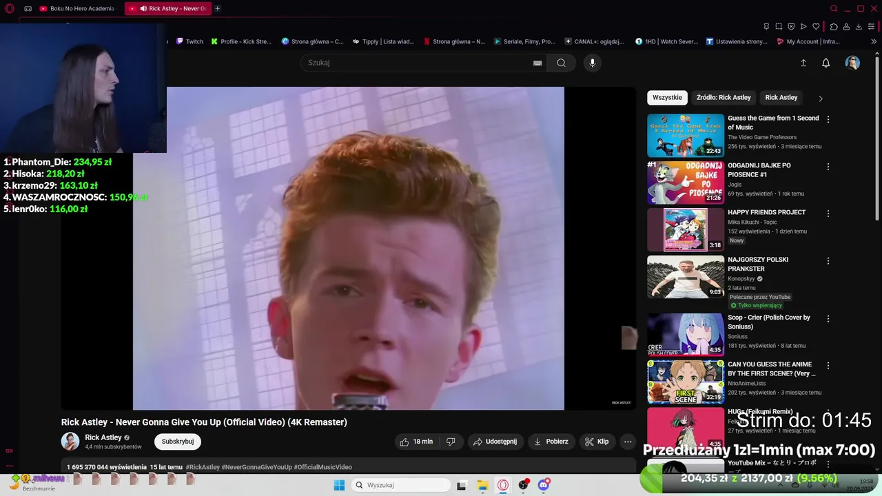Open Discord from the taskbar

pyautogui.click(x=544, y=485)
